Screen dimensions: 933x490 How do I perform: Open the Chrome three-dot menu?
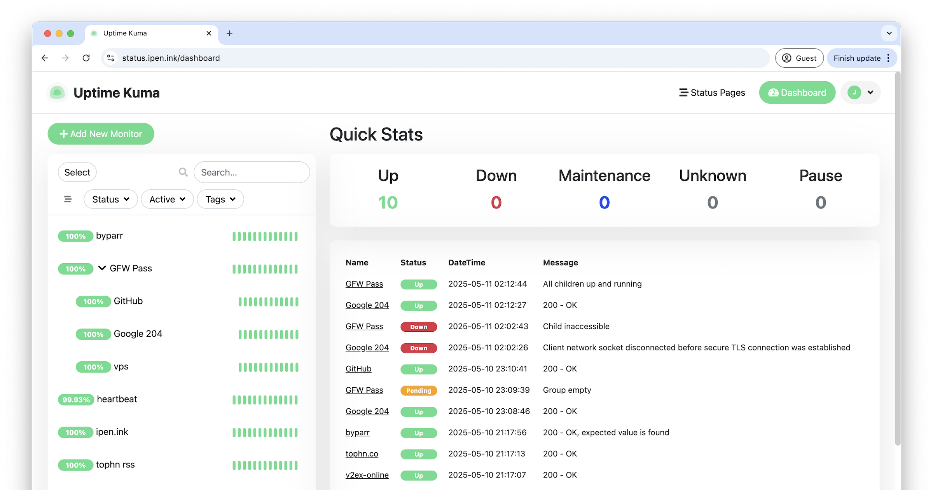pyautogui.click(x=888, y=58)
